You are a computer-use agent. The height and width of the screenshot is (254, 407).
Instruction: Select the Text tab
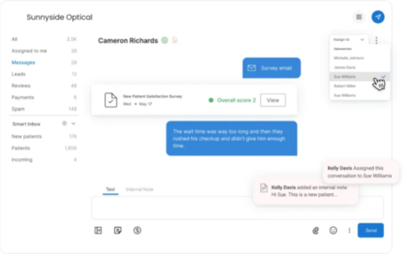[x=110, y=189]
